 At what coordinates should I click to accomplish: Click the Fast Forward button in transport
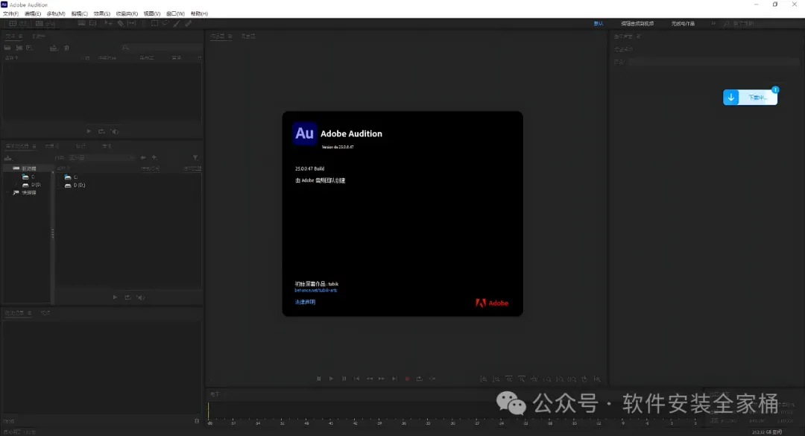click(x=382, y=379)
